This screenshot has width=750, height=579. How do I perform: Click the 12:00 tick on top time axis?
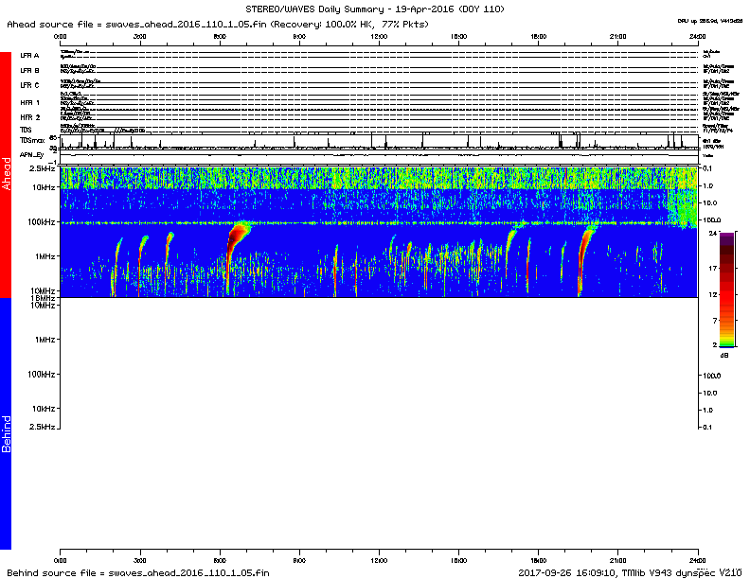(379, 35)
